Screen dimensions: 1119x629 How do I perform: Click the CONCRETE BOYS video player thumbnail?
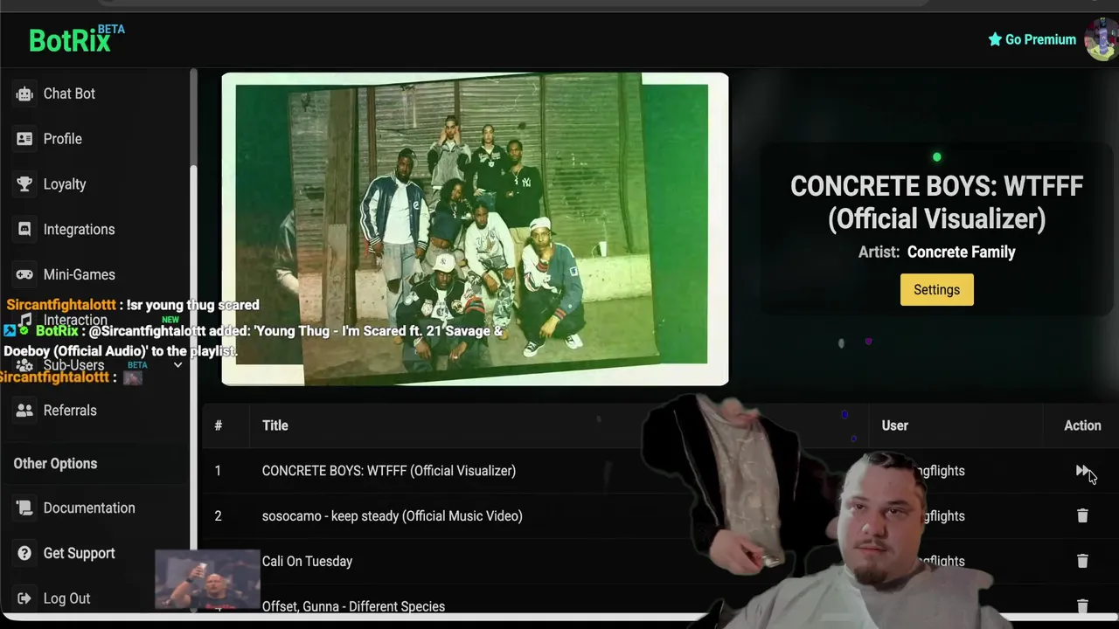coord(475,229)
